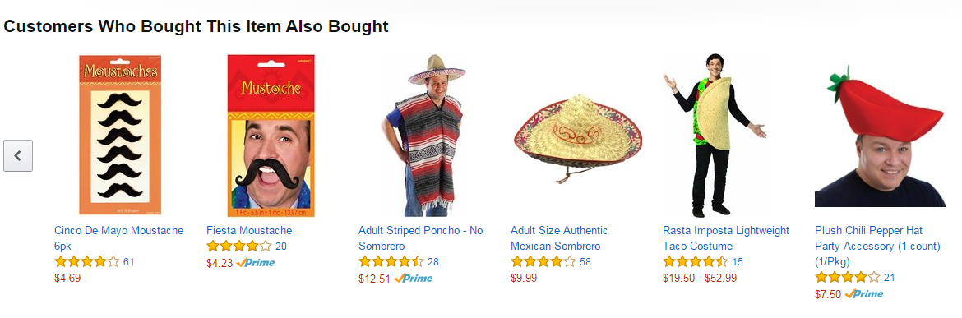This screenshot has height=318, width=962.
Task: Follow the Fiesta Moustache title link
Action: (249, 230)
